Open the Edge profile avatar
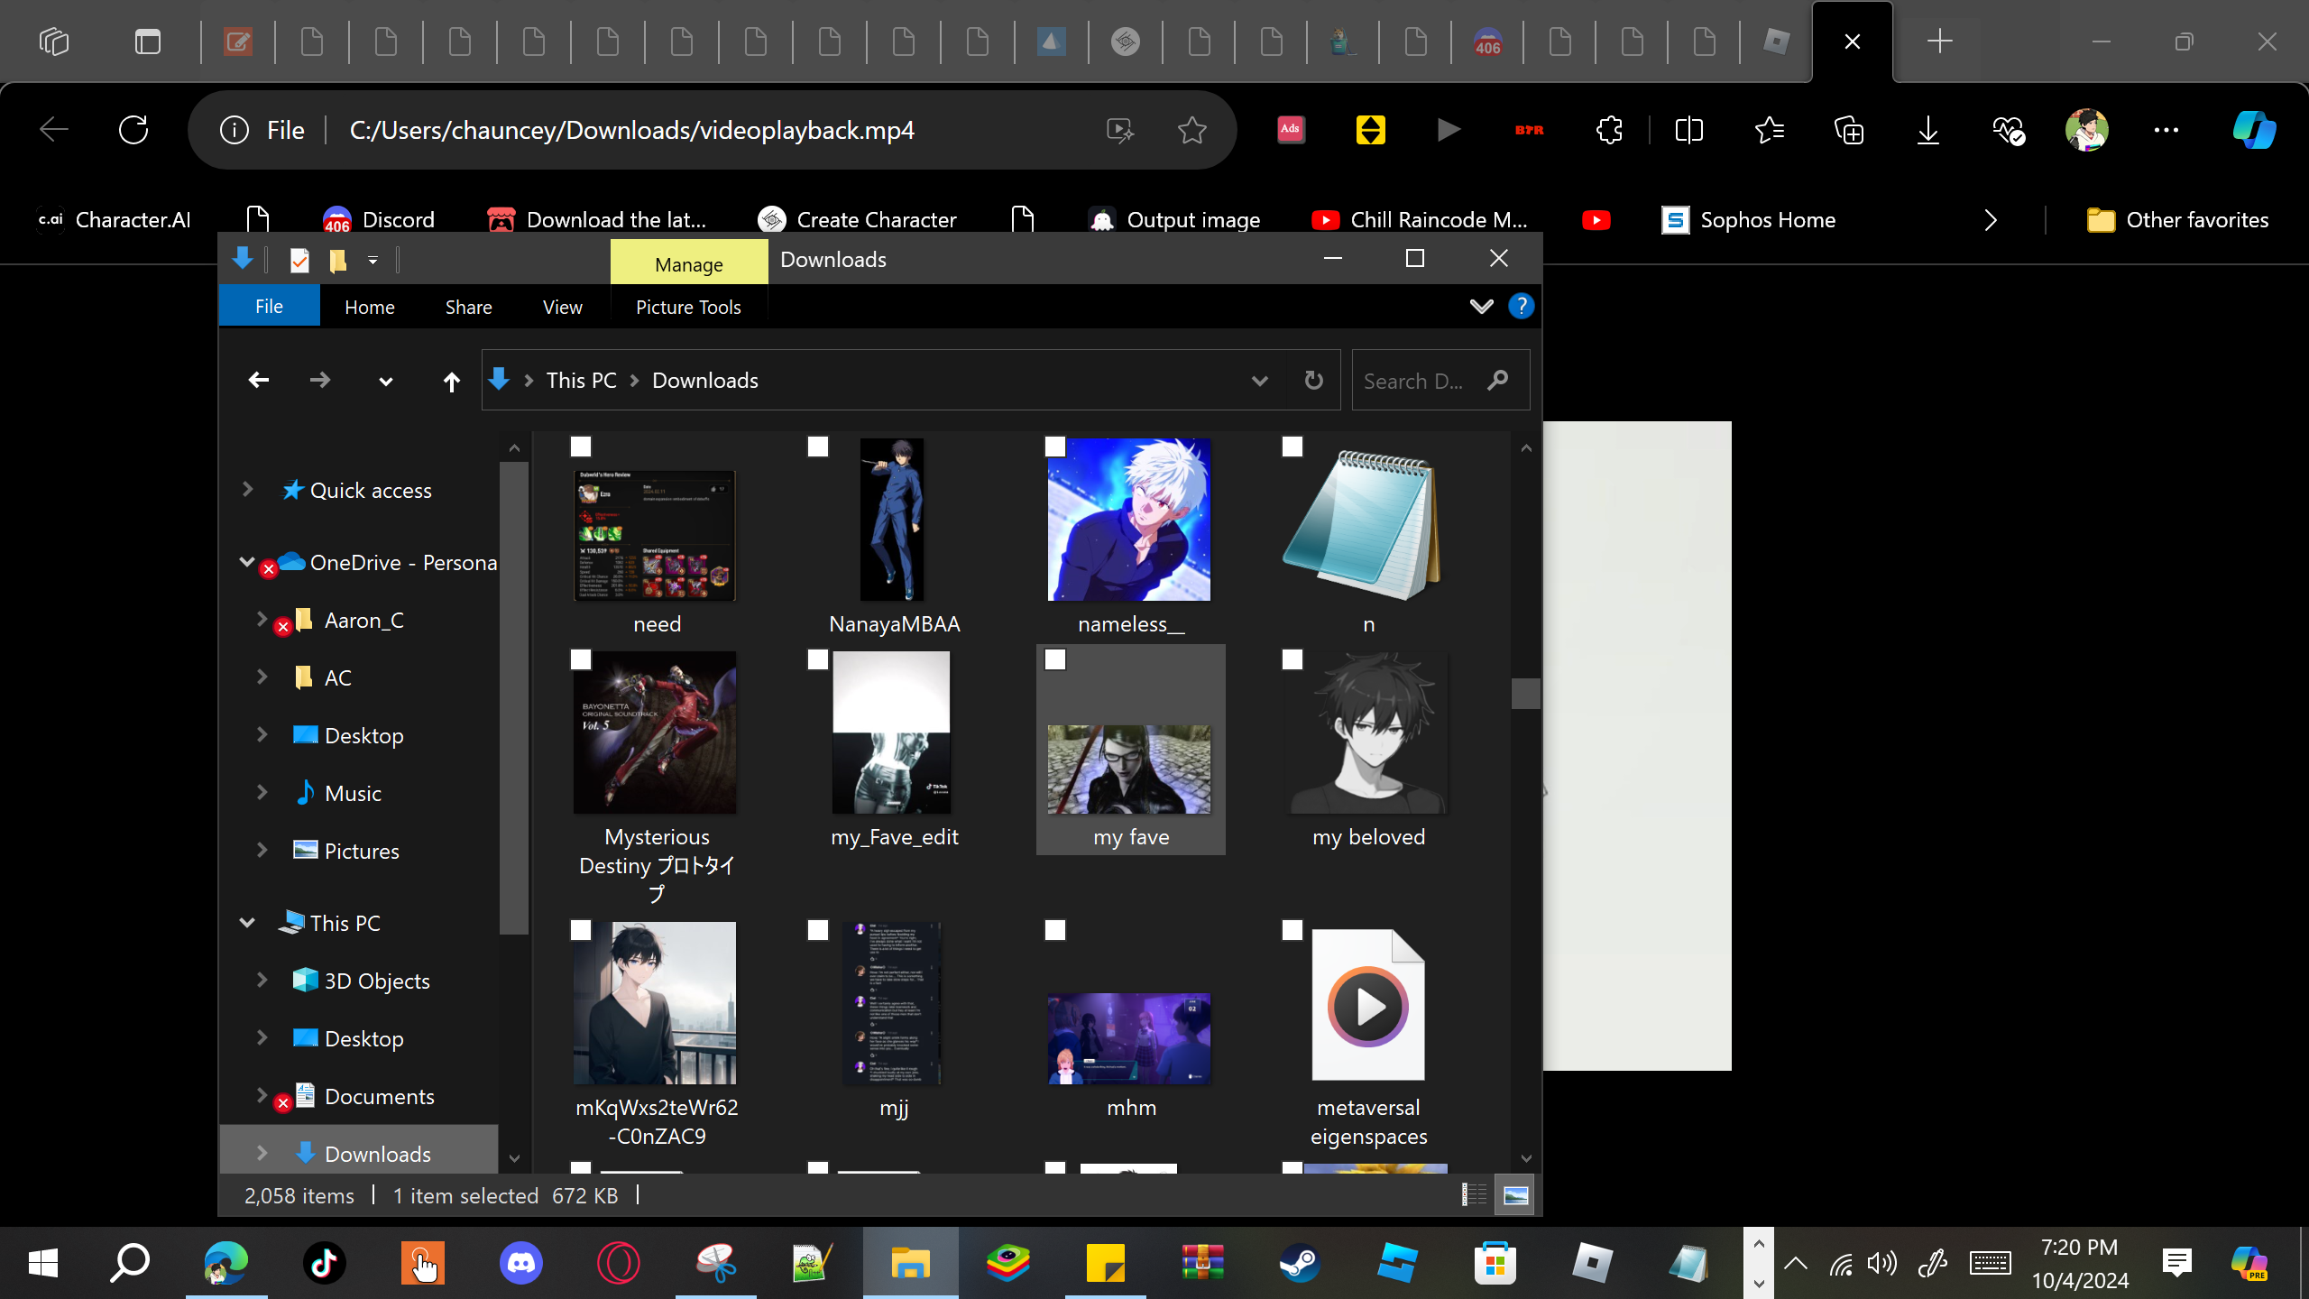Screen dimensions: 2309x1299 2087,130
